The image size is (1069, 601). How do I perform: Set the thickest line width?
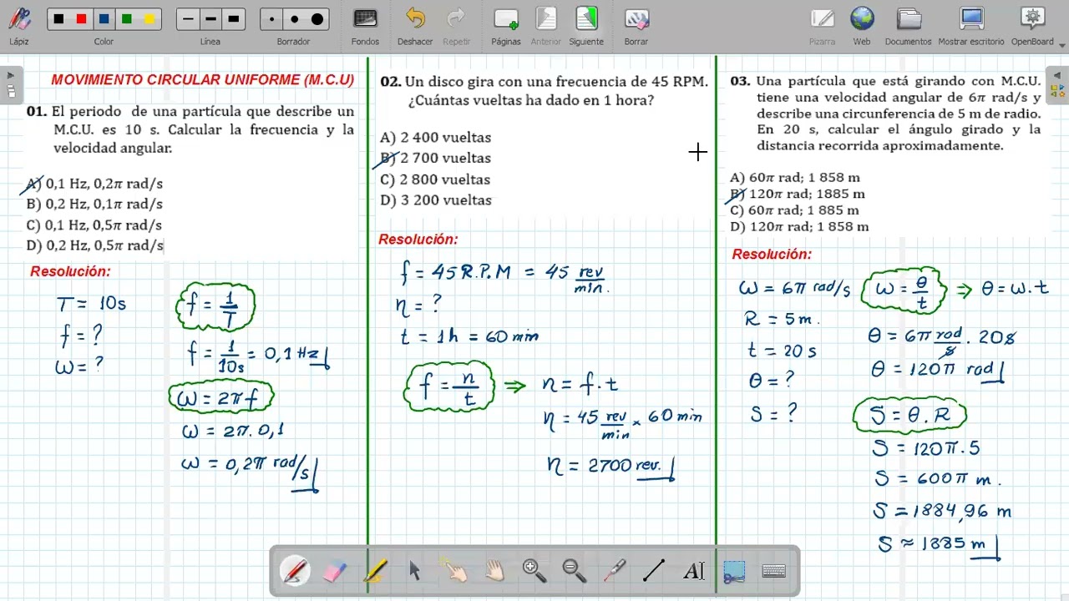pyautogui.click(x=234, y=19)
